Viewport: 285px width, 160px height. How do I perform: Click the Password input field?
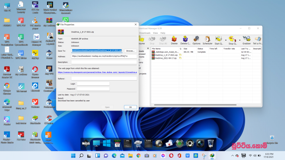[x=93, y=89]
